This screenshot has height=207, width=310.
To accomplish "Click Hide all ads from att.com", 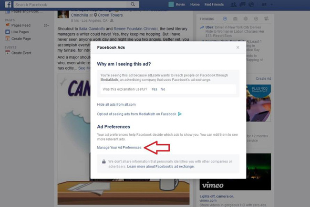I will [x=116, y=104].
